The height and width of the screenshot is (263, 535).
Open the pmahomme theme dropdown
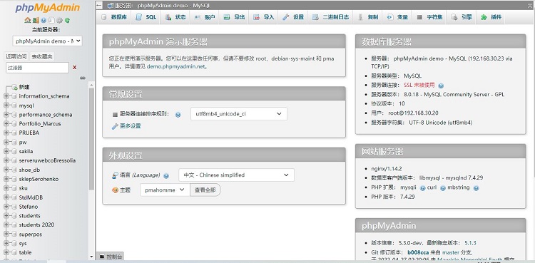coord(165,190)
